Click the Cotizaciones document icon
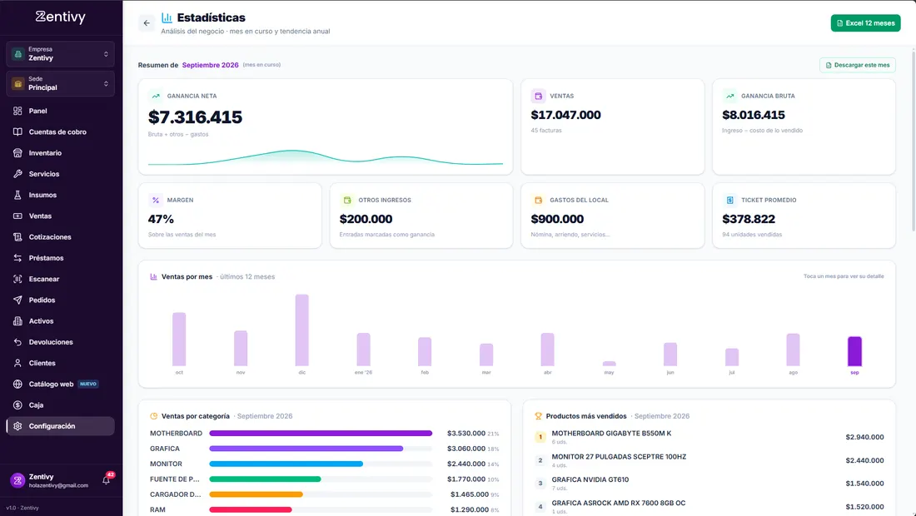The image size is (916, 516). [x=17, y=237]
